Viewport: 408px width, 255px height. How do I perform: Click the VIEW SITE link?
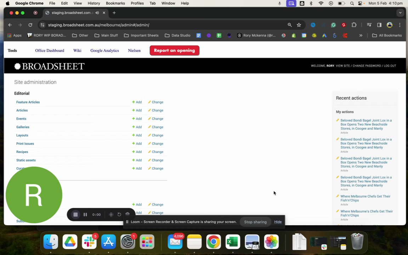coord(343,66)
